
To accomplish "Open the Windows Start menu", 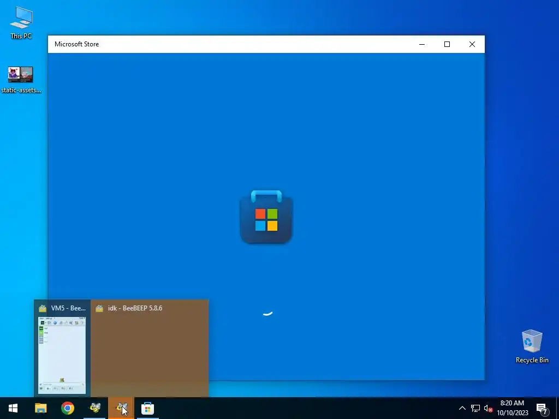I will click(13, 408).
